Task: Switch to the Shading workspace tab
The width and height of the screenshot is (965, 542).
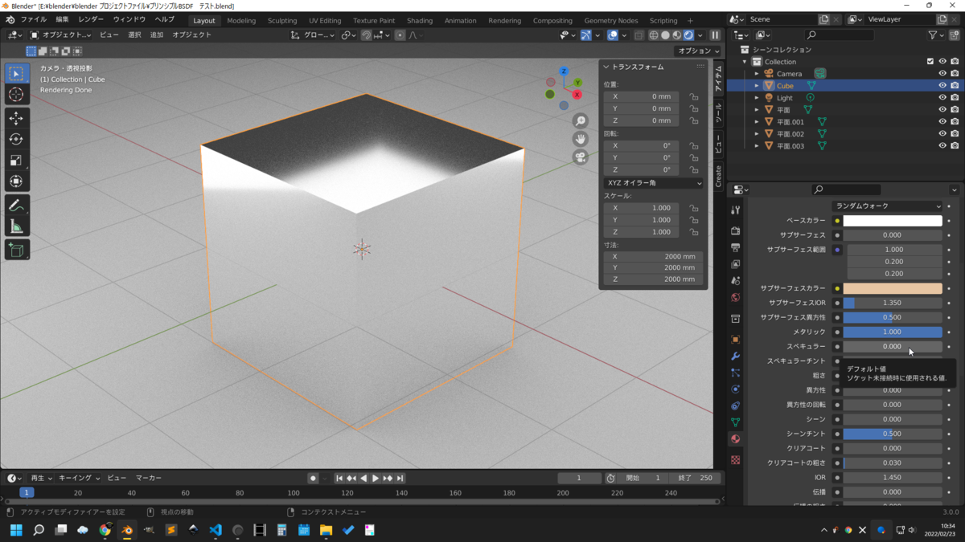Action: click(419, 20)
